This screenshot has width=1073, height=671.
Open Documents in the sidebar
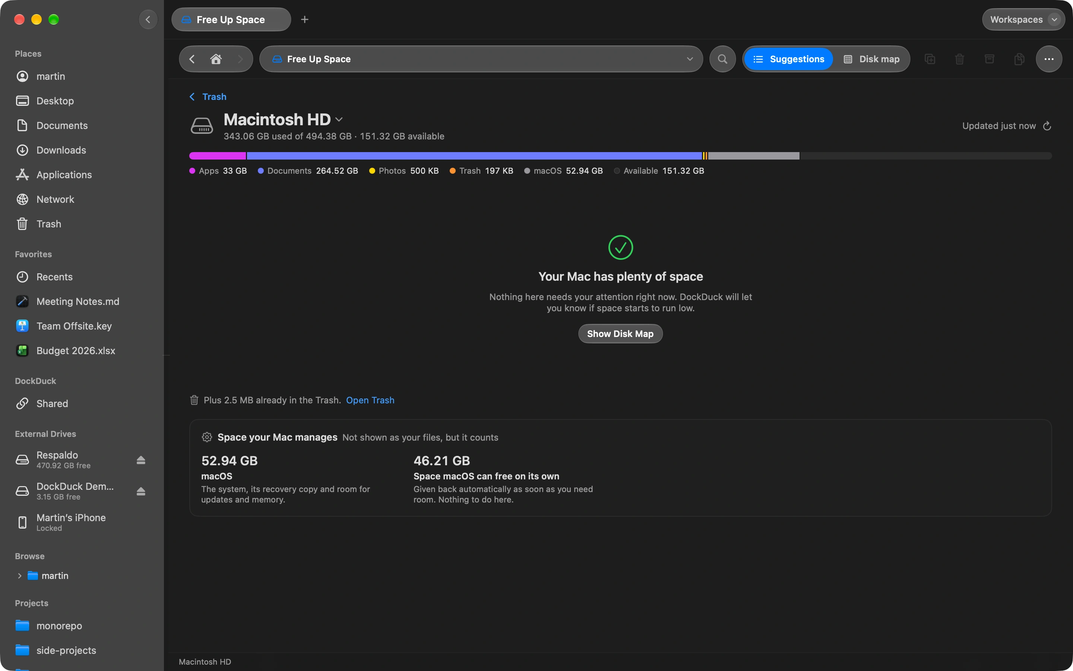coord(82,126)
